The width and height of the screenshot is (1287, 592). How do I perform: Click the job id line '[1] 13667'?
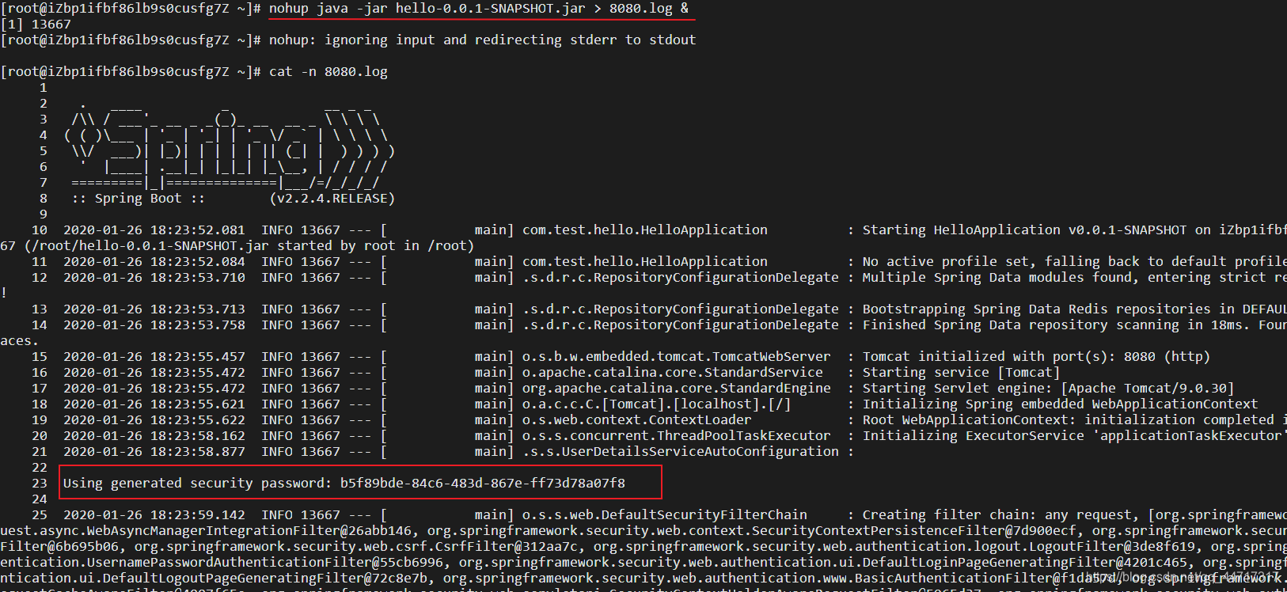tap(36, 24)
